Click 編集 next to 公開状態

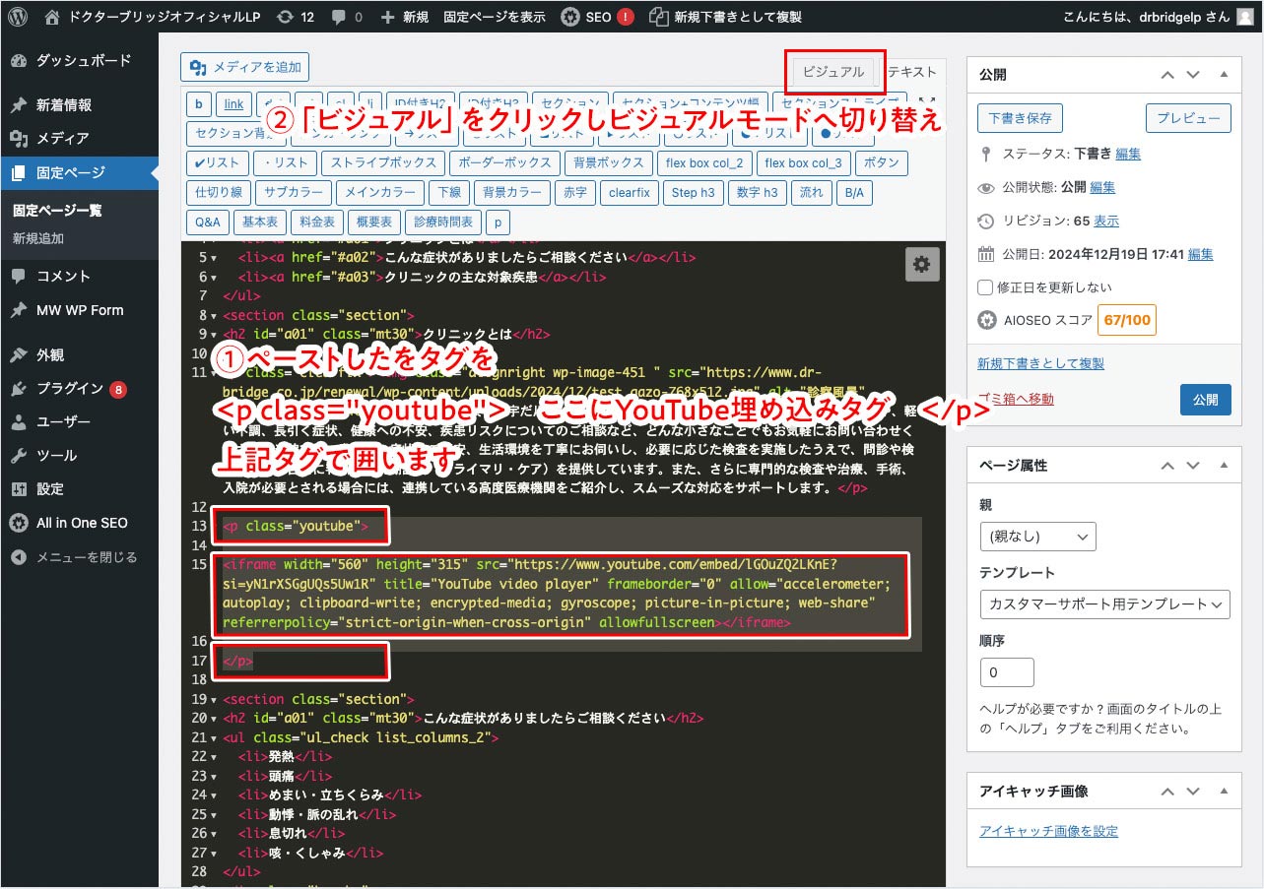tap(1102, 187)
